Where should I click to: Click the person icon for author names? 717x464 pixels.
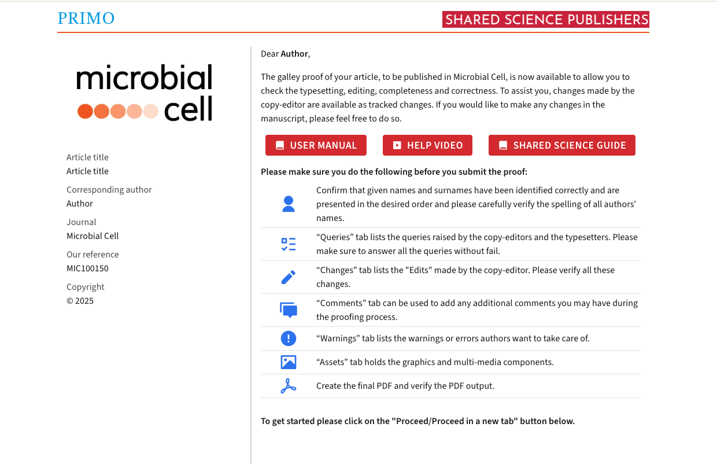(x=289, y=204)
